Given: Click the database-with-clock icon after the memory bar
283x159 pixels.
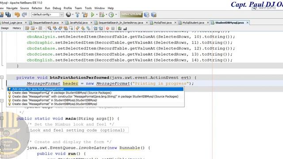Looking at the screenshot, I should (146, 15).
